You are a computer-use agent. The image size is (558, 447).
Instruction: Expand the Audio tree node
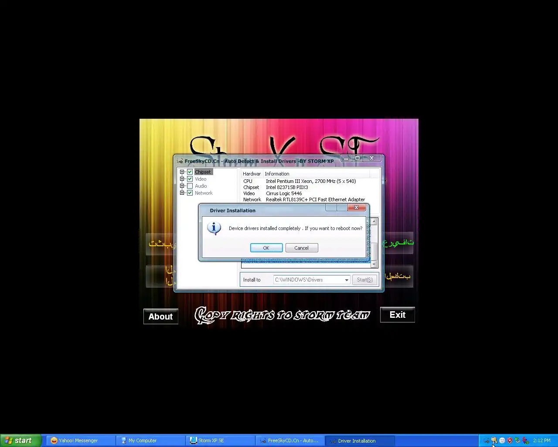182,186
